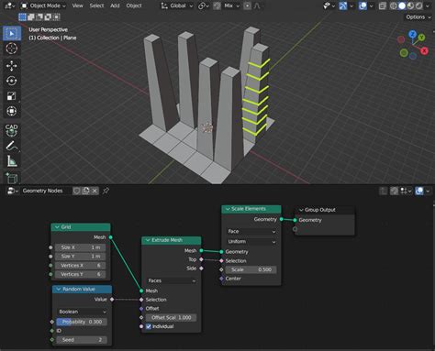Set selection mode to extend
This screenshot has width=435, height=351.
[x=31, y=17]
